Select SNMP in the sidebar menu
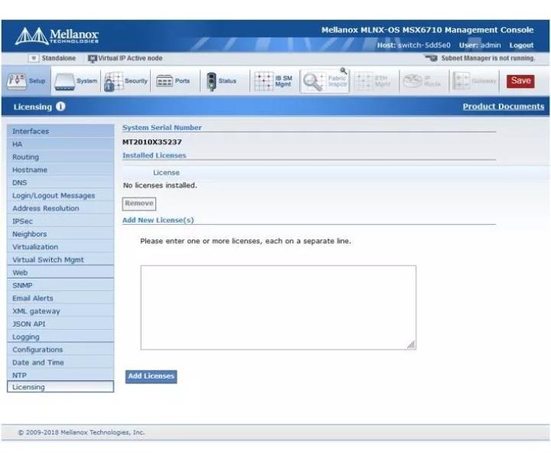Image resolution: width=551 pixels, height=459 pixels. pyautogui.click(x=60, y=285)
